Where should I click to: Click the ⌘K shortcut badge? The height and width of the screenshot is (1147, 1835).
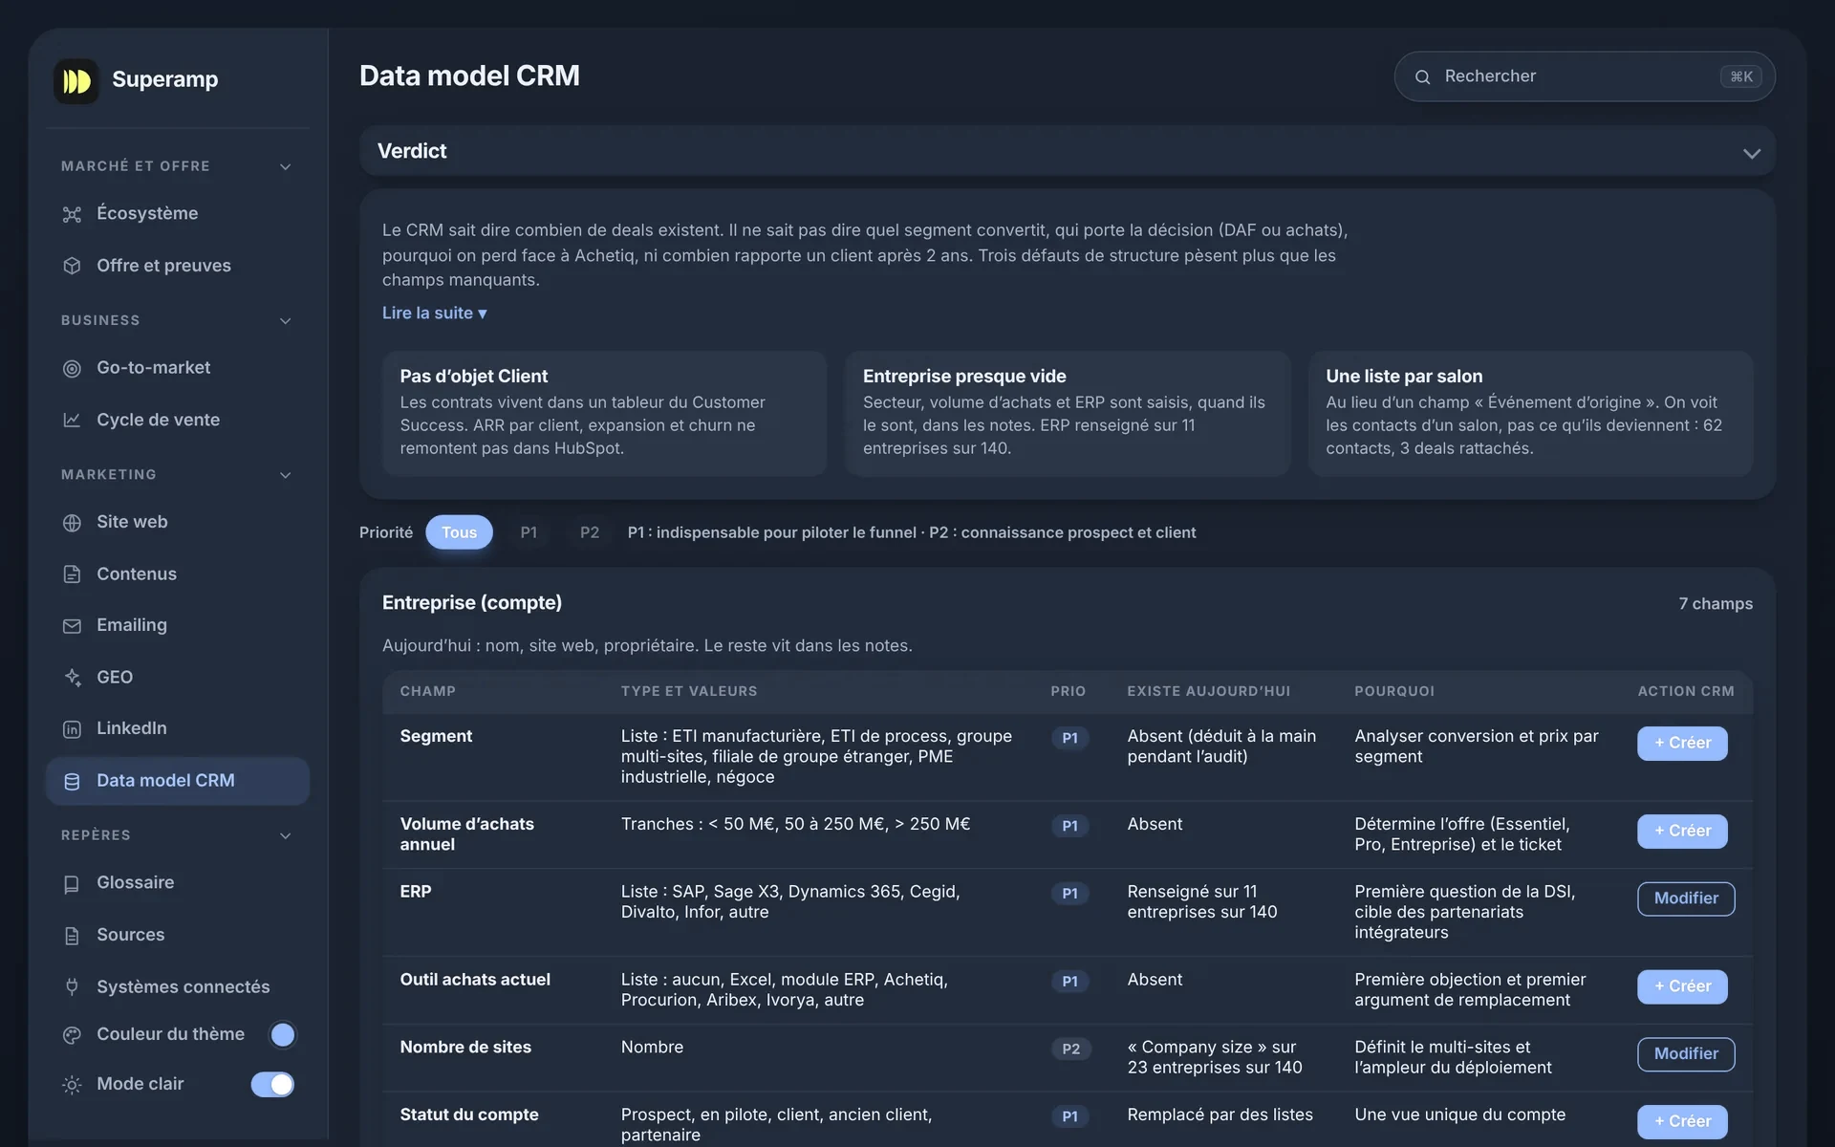coord(1740,76)
